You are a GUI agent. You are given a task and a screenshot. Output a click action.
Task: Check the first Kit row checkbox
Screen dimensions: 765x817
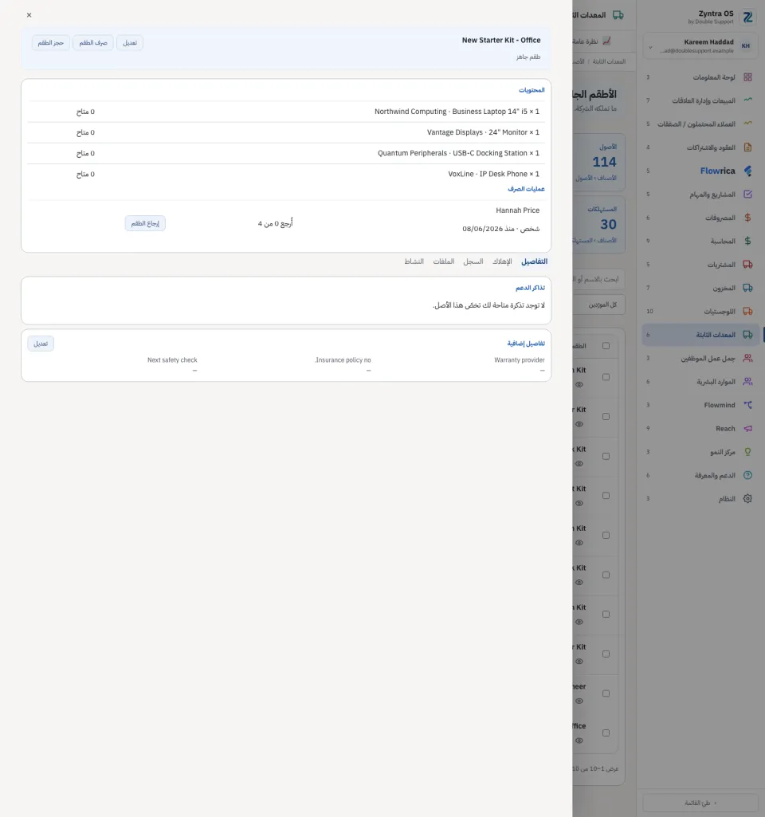606,377
